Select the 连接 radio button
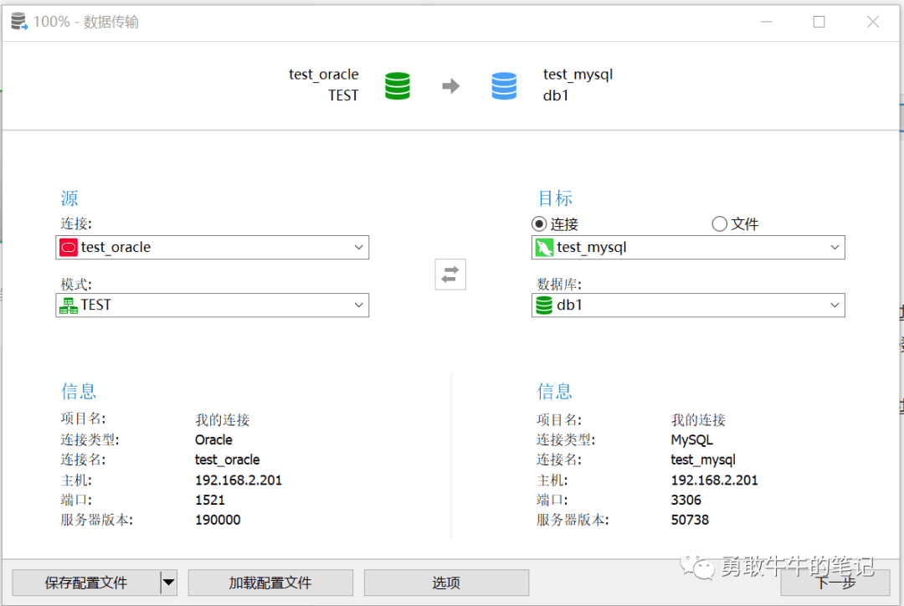 (539, 224)
